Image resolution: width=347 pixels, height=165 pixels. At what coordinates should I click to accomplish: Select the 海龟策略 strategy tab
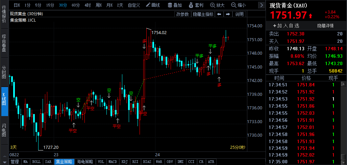85,162
